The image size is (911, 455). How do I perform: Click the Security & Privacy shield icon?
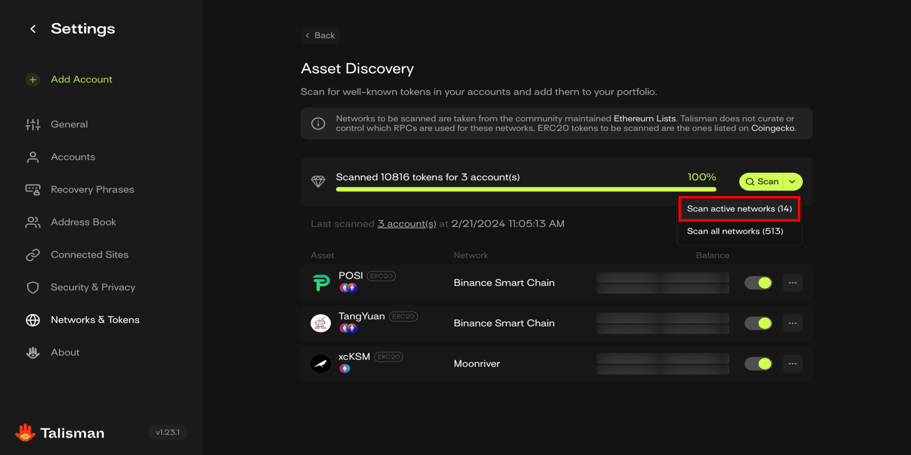click(33, 288)
